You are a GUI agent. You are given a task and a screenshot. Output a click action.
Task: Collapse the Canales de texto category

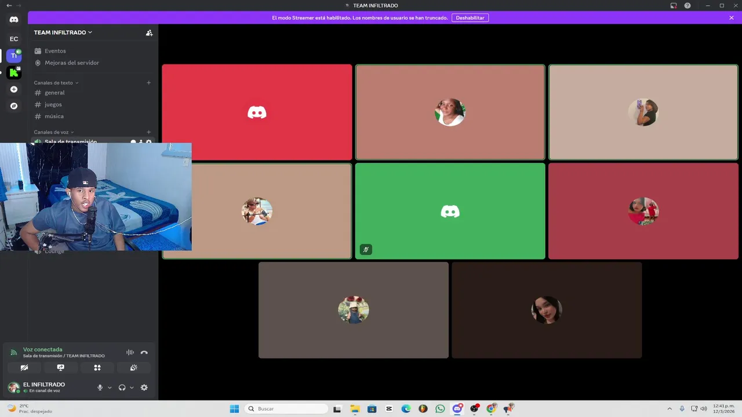click(56, 83)
